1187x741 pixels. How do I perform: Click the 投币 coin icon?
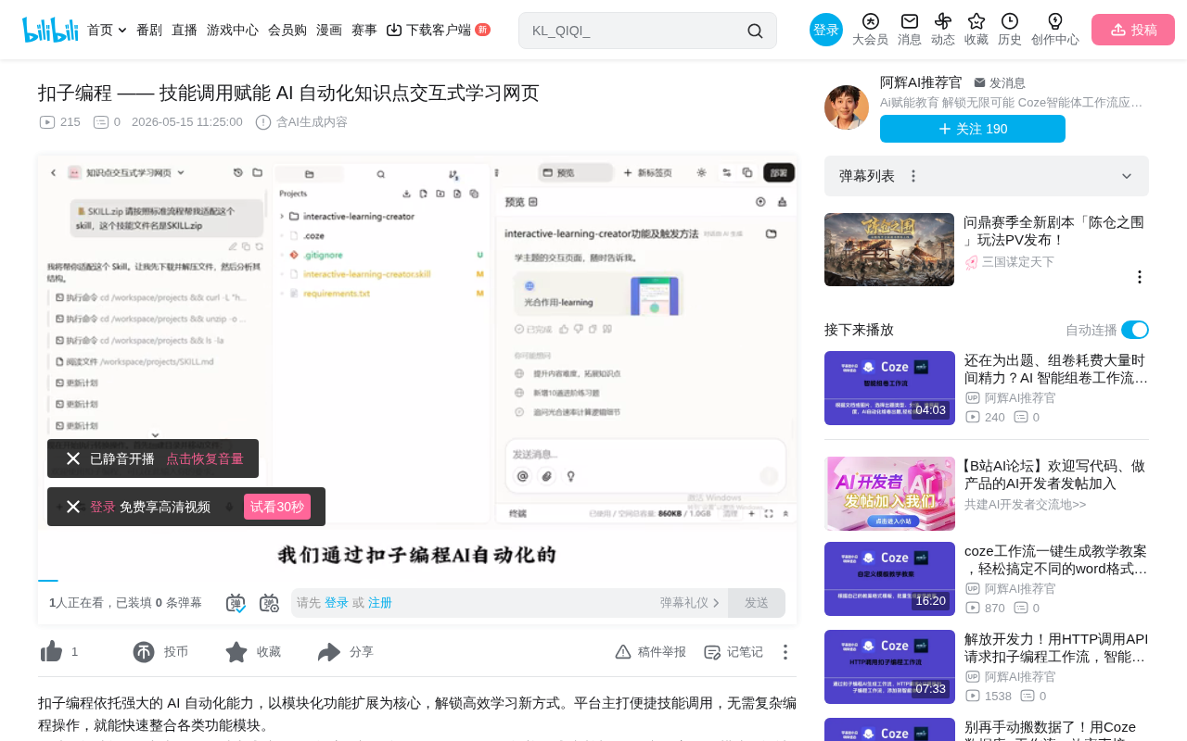coord(144,652)
